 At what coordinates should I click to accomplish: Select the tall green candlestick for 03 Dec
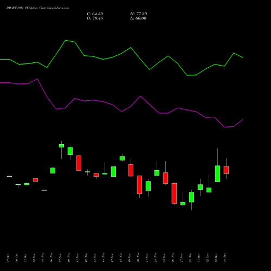(217, 173)
